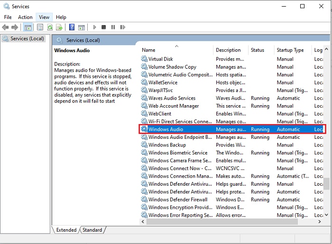Click Manual startup type of Windows Backup
This screenshot has width=332, height=244.
[285, 145]
